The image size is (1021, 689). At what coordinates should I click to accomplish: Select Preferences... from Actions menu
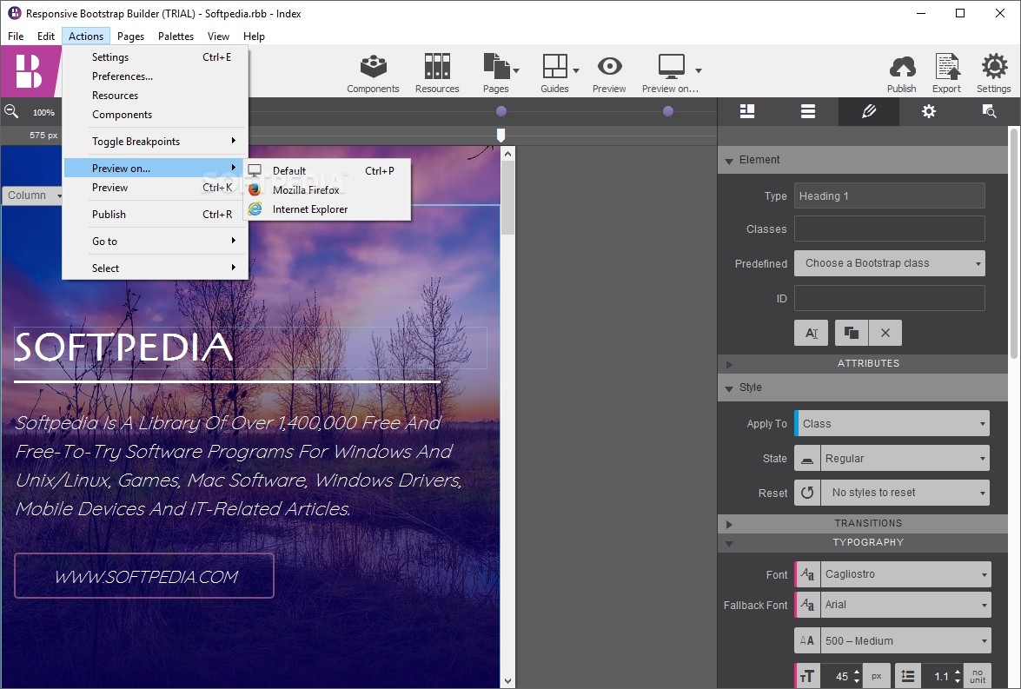tap(155, 76)
